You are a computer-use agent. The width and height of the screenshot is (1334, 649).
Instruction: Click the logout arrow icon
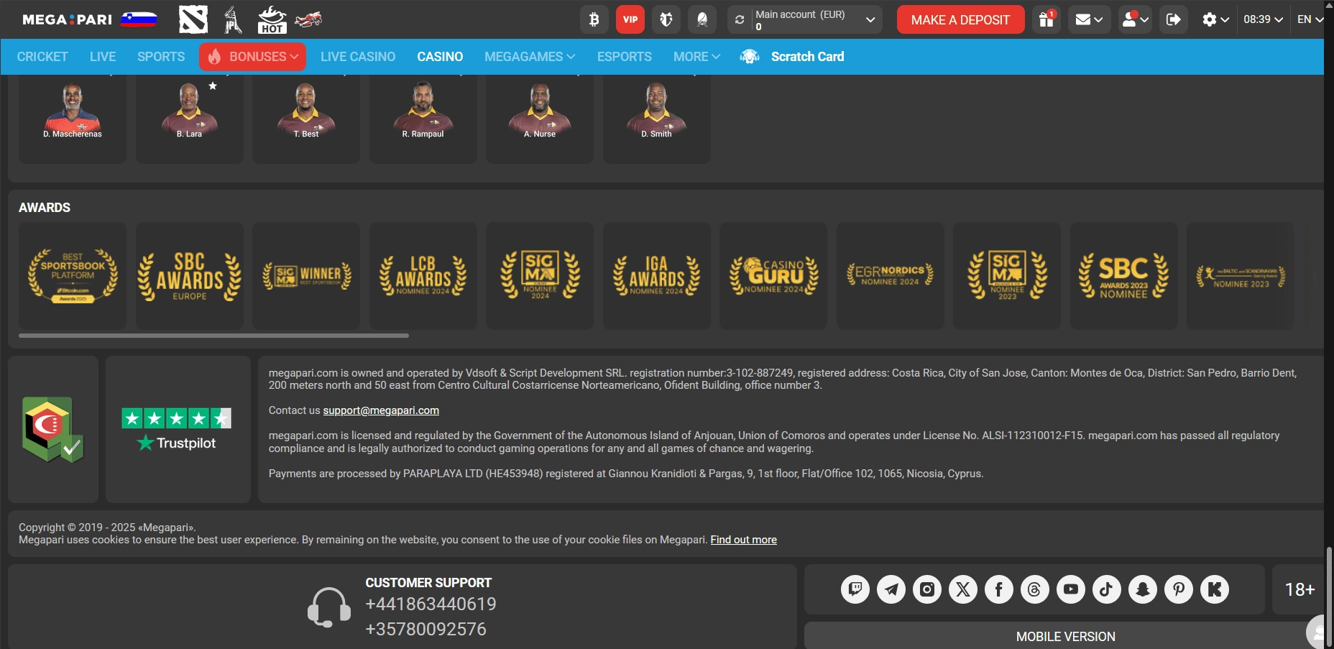point(1173,19)
